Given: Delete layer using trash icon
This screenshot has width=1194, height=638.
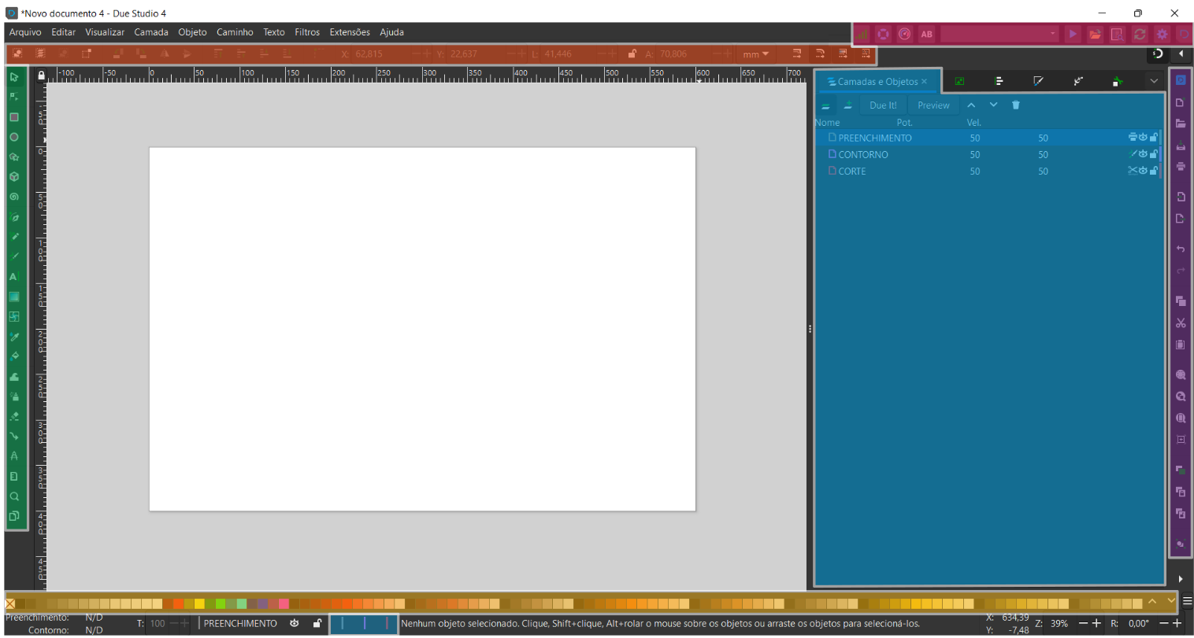Looking at the screenshot, I should (x=1016, y=105).
